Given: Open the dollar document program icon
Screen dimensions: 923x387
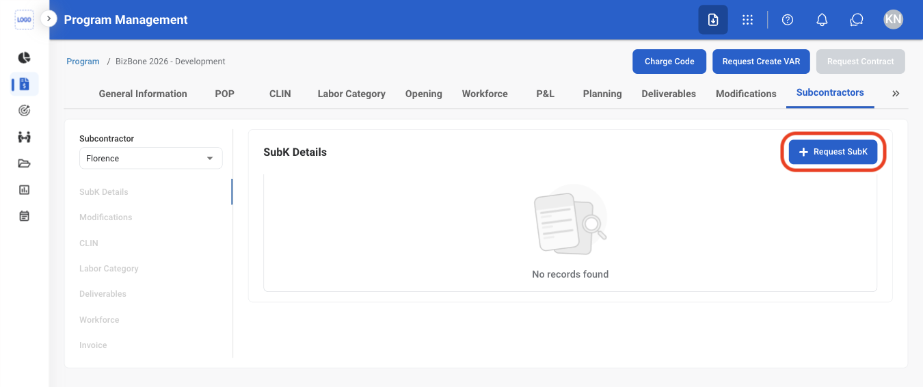Looking at the screenshot, I should [x=24, y=84].
